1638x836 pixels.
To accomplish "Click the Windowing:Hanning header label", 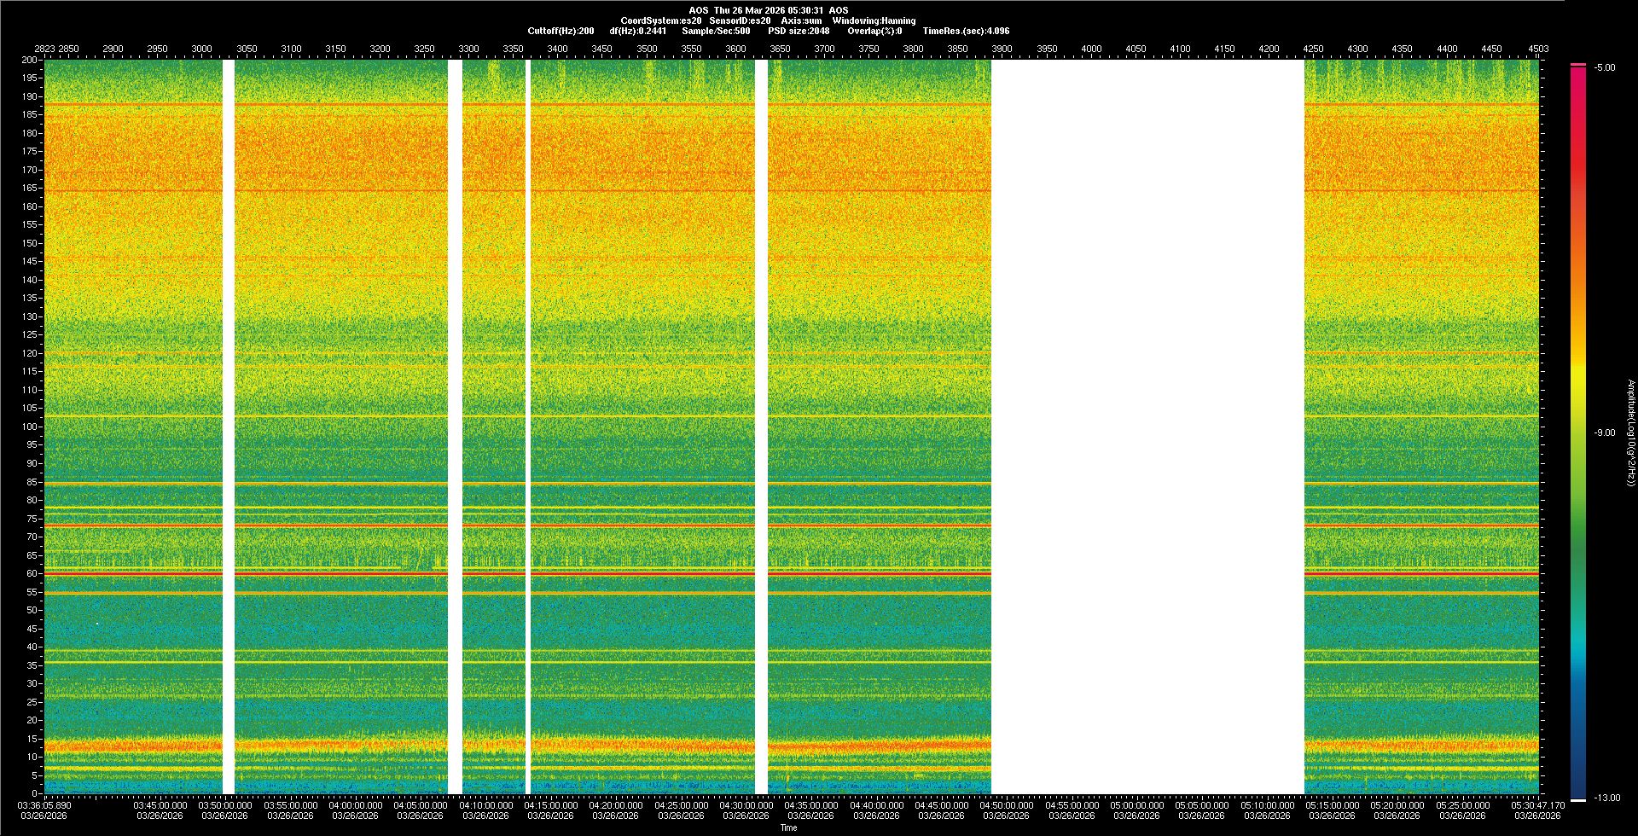I will point(874,20).
